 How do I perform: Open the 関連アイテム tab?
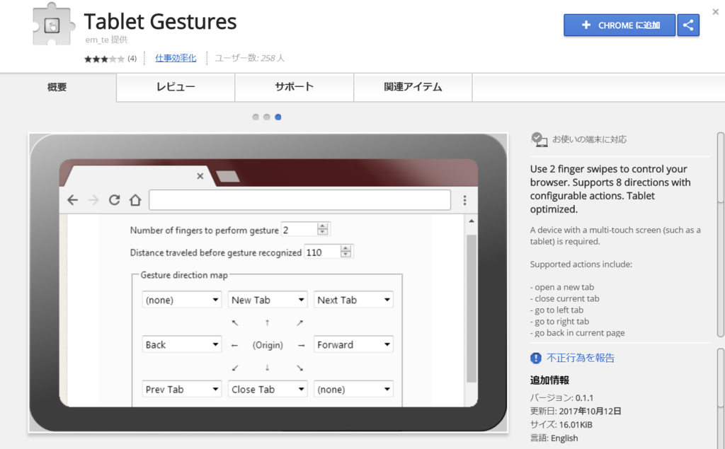(x=413, y=87)
